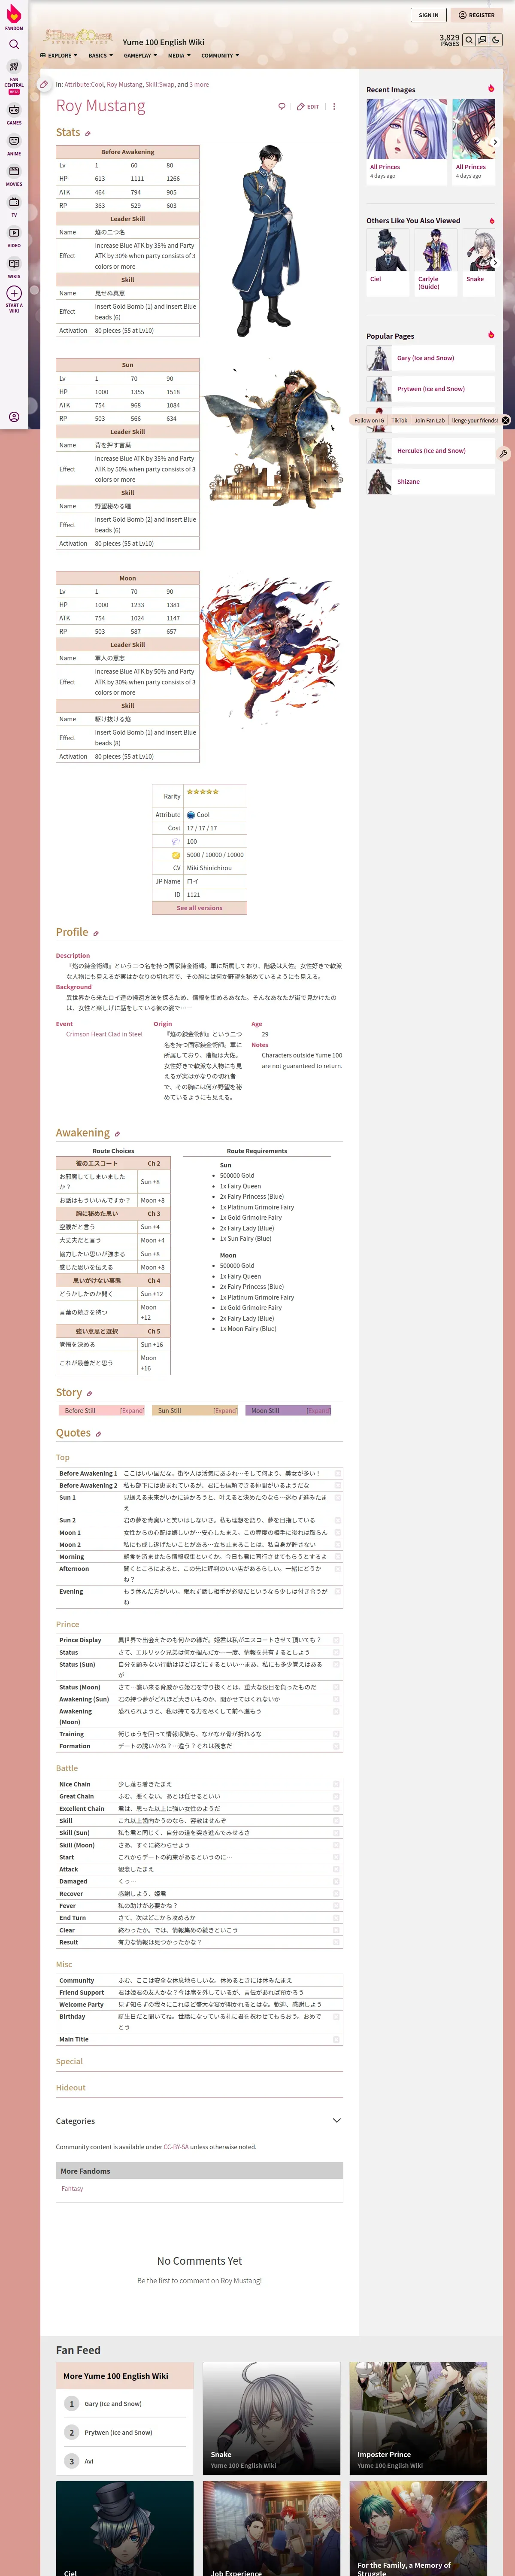Viewport: 515px width, 2576px height.
Task: Expand the Categories section chevron
Action: [337, 2120]
